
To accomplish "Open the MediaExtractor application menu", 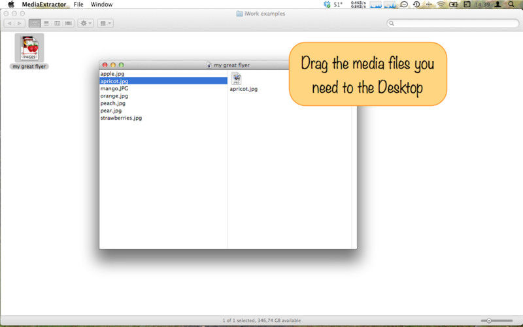I will pos(44,5).
